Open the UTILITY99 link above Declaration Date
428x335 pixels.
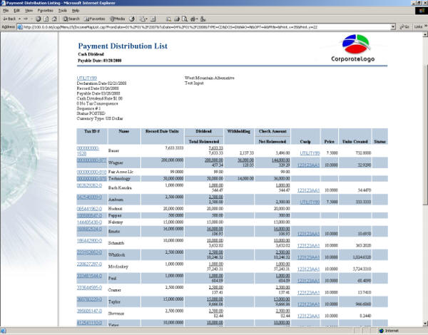(x=87, y=78)
